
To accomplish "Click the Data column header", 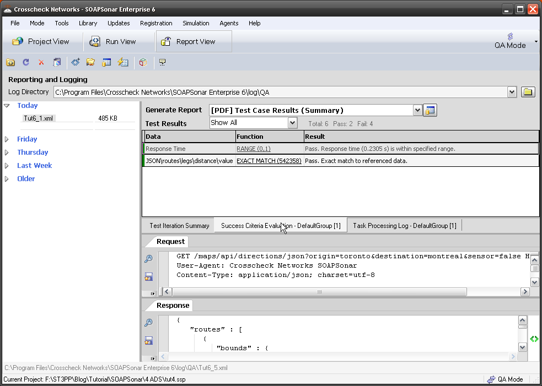I will pyautogui.click(x=189, y=137).
